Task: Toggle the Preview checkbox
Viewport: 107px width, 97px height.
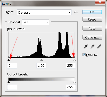Action: [x=84, y=55]
